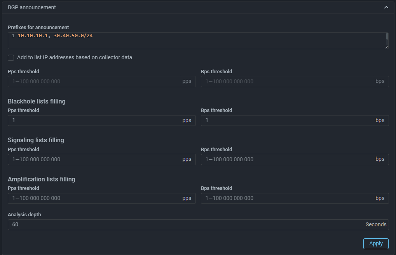
Task: Click the first Bps threshold field under the checkbox
Action: [x=288, y=81]
